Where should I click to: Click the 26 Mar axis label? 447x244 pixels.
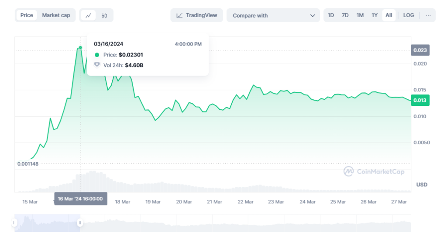(x=368, y=202)
